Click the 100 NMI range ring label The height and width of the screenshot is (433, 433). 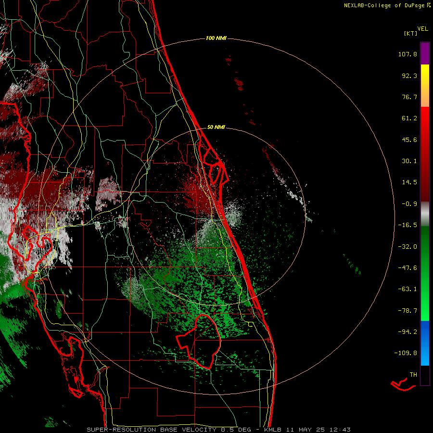[x=216, y=38]
